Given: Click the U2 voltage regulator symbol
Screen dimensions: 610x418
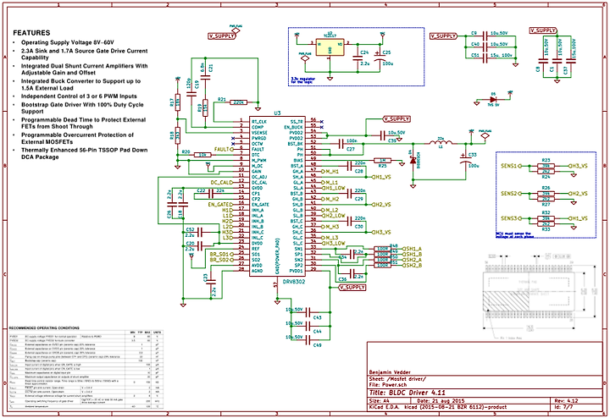Looking at the screenshot, I should pos(330,47).
